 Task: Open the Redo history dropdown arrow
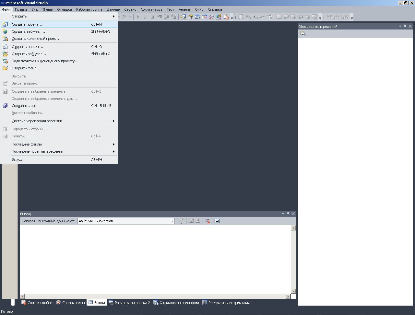pos(130,17)
